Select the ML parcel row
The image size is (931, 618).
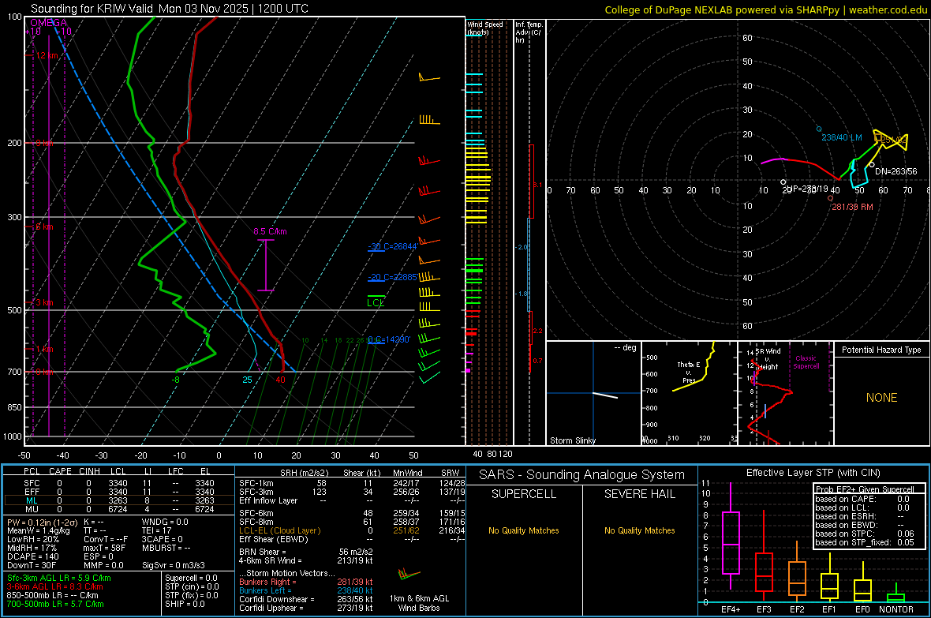119,500
